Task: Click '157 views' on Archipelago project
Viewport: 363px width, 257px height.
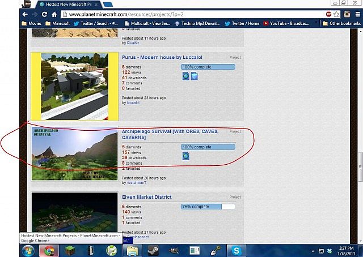Action: pyautogui.click(x=132, y=152)
